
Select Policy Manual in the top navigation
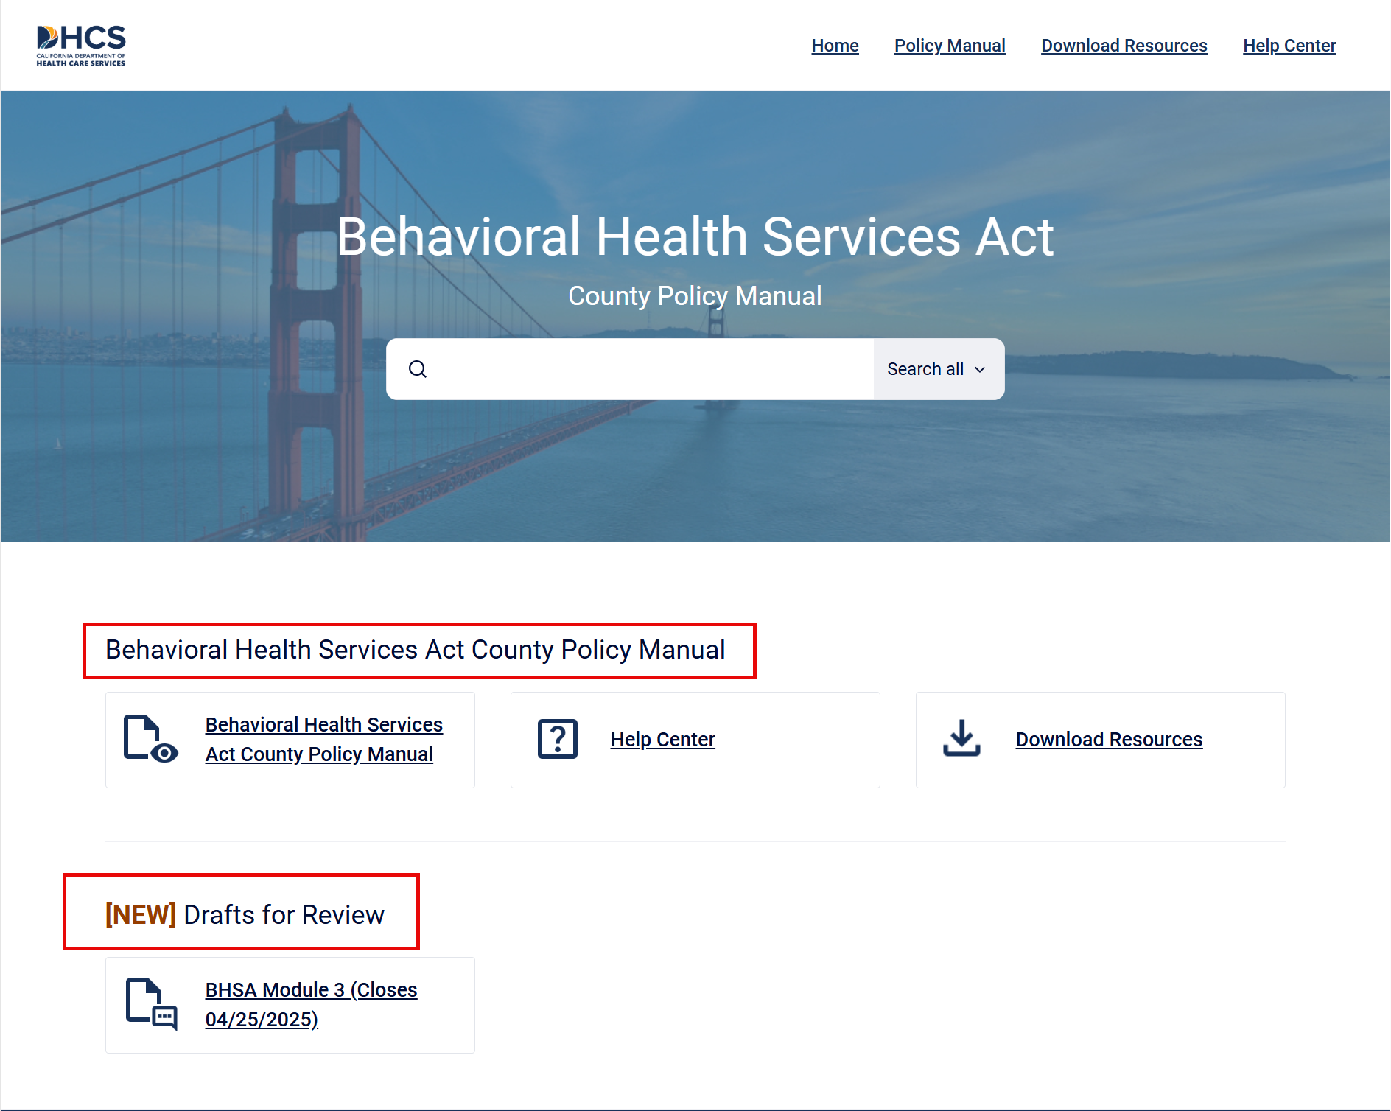pos(950,45)
